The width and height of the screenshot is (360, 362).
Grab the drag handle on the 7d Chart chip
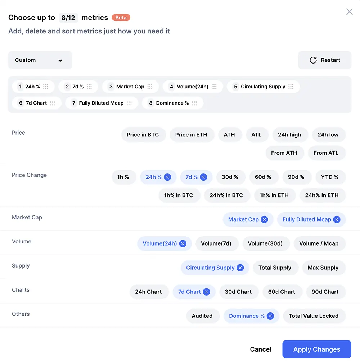coord(53,103)
